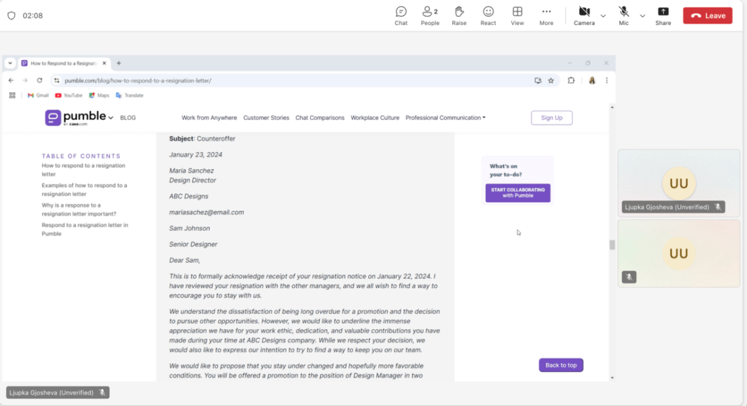Unmute the Mic
Image resolution: width=747 pixels, height=406 pixels.
[x=624, y=15]
